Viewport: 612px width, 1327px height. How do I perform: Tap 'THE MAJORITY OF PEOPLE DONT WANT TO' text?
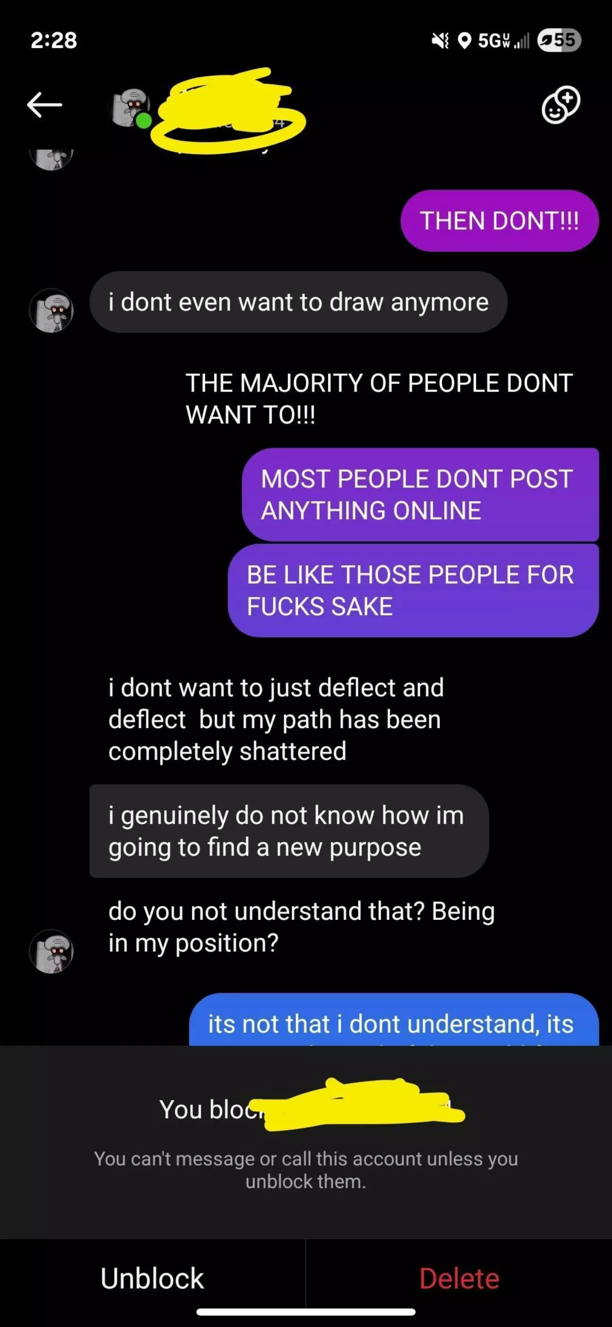(379, 399)
